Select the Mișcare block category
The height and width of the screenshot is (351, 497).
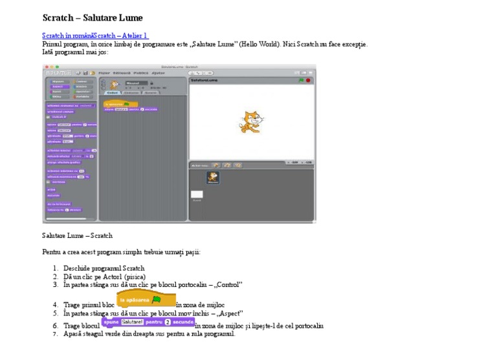click(59, 81)
